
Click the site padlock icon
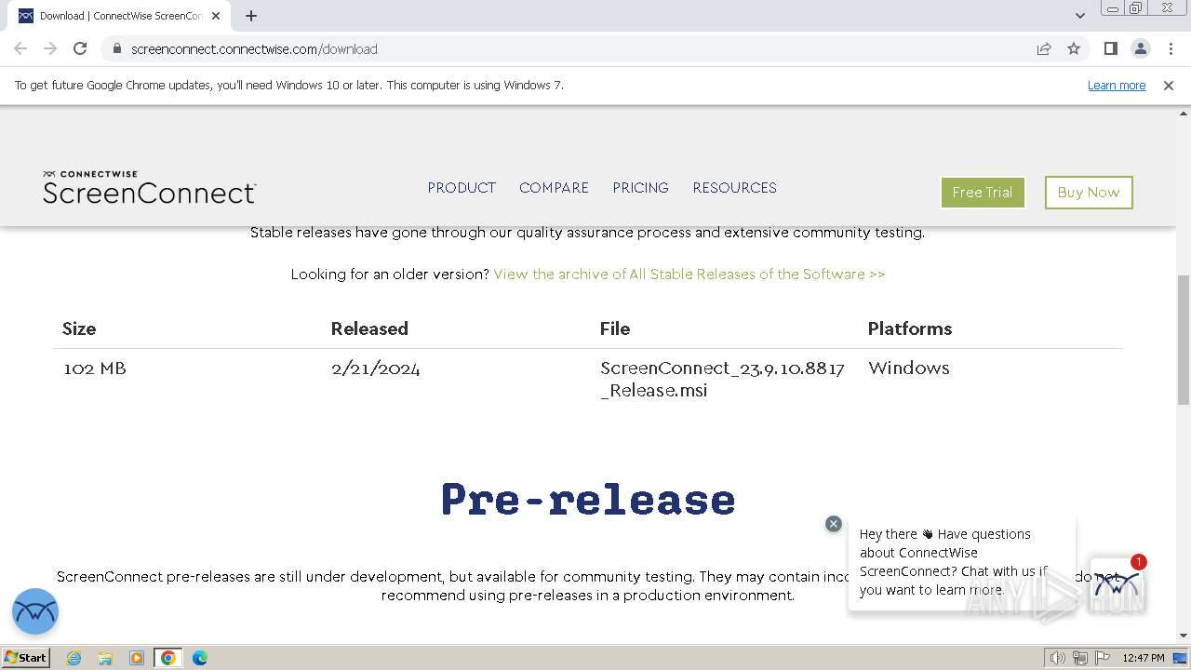pos(116,48)
